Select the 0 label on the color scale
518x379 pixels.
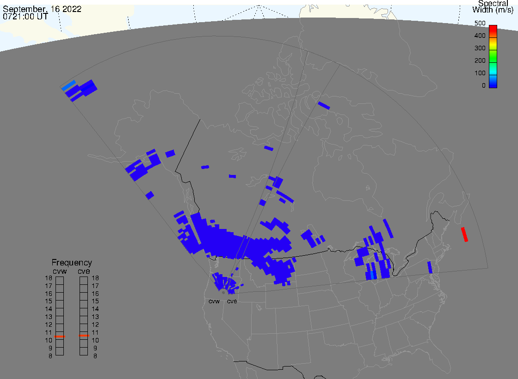(484, 86)
